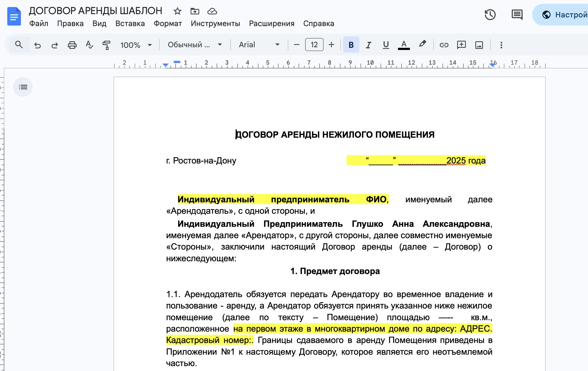Click the print icon
588x371 pixels.
[x=72, y=45]
